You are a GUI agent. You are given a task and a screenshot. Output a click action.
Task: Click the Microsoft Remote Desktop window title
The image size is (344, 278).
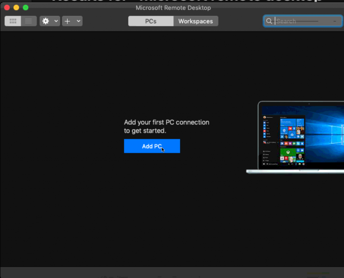[x=173, y=8]
